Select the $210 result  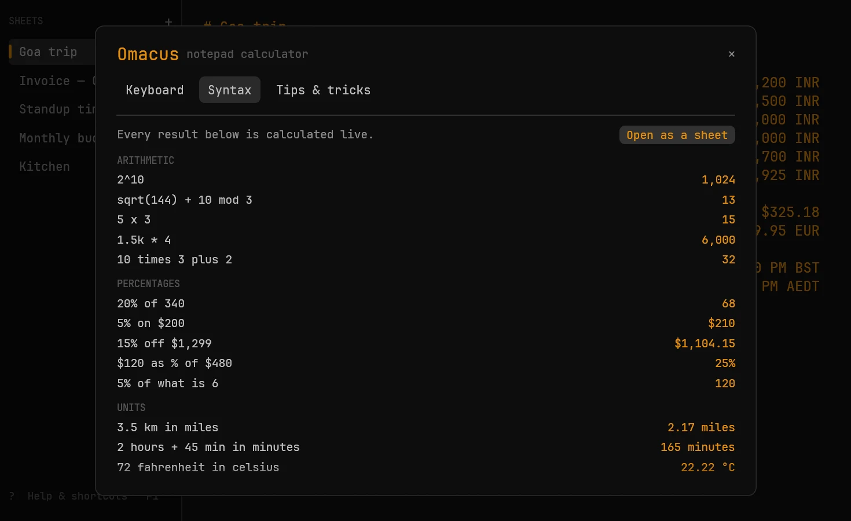pos(721,323)
